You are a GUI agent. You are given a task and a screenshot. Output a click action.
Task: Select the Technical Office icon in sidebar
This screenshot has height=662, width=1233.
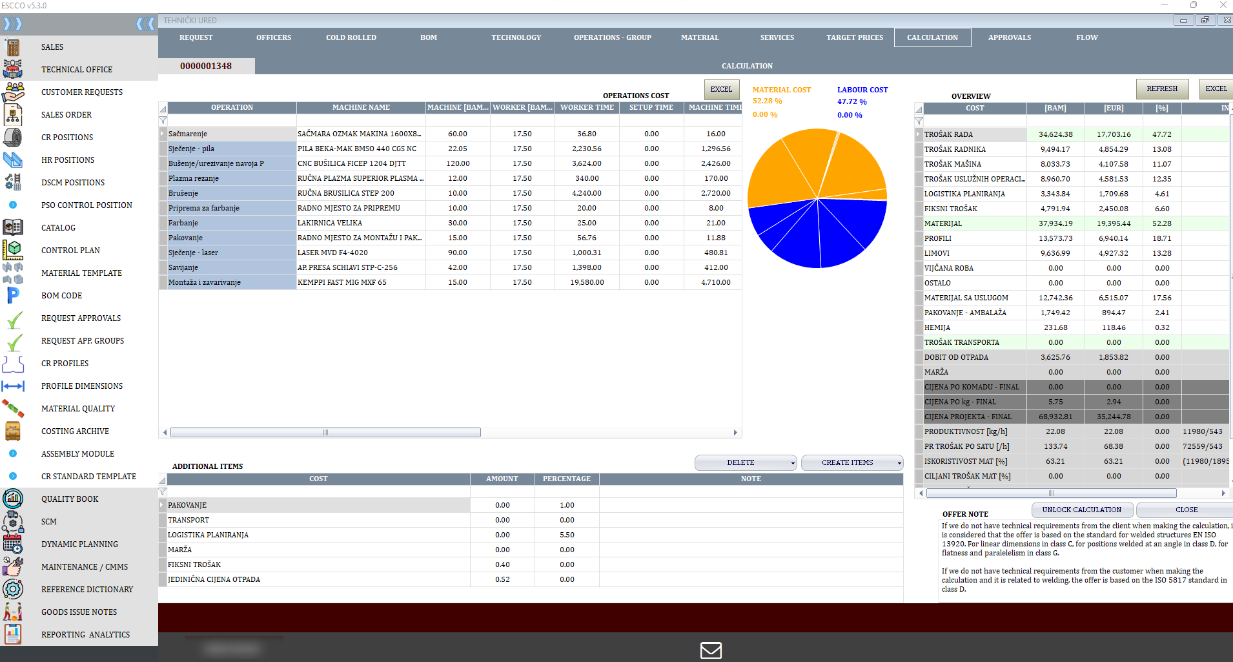click(13, 69)
